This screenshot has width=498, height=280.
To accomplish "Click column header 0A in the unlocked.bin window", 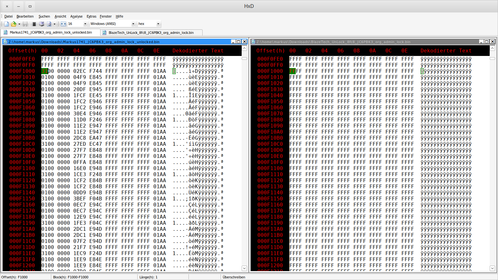I will coord(124,51).
